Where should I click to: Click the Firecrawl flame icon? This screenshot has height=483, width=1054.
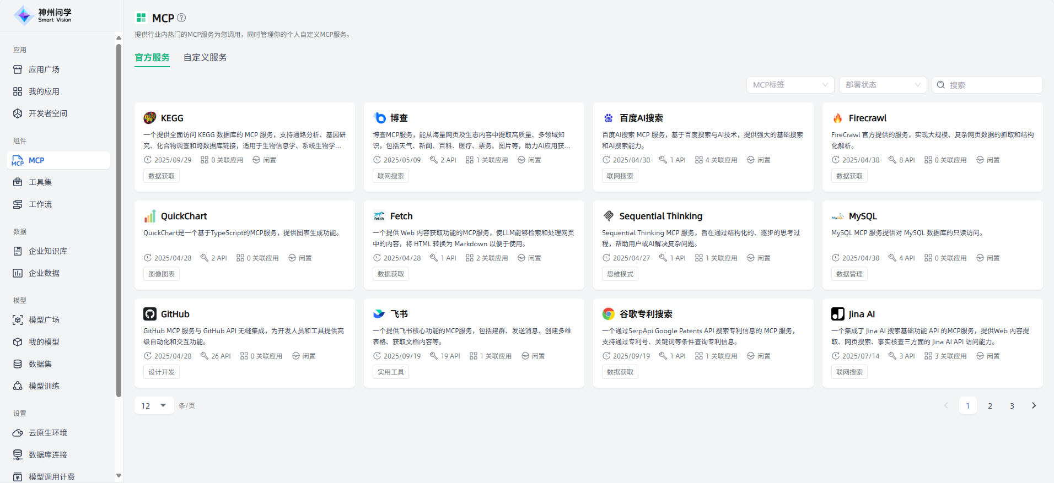837,118
